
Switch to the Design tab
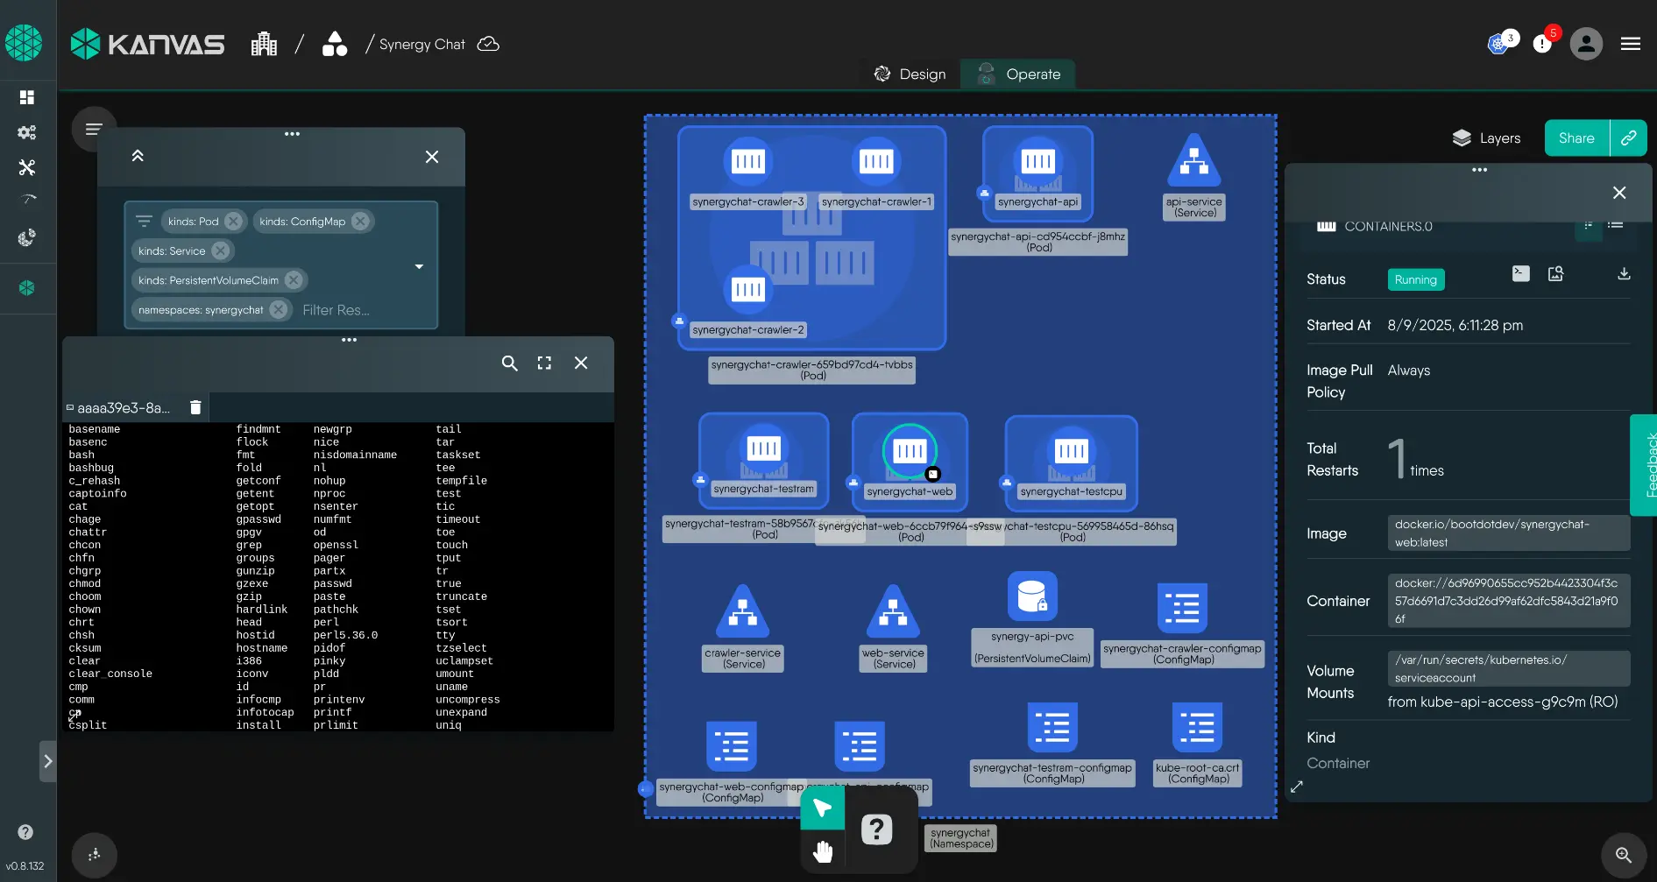click(x=910, y=74)
